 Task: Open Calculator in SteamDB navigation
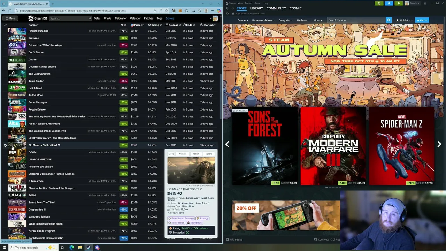[x=121, y=18]
